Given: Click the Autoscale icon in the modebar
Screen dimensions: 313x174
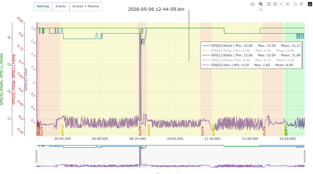Looking at the screenshot, I should [281, 4].
